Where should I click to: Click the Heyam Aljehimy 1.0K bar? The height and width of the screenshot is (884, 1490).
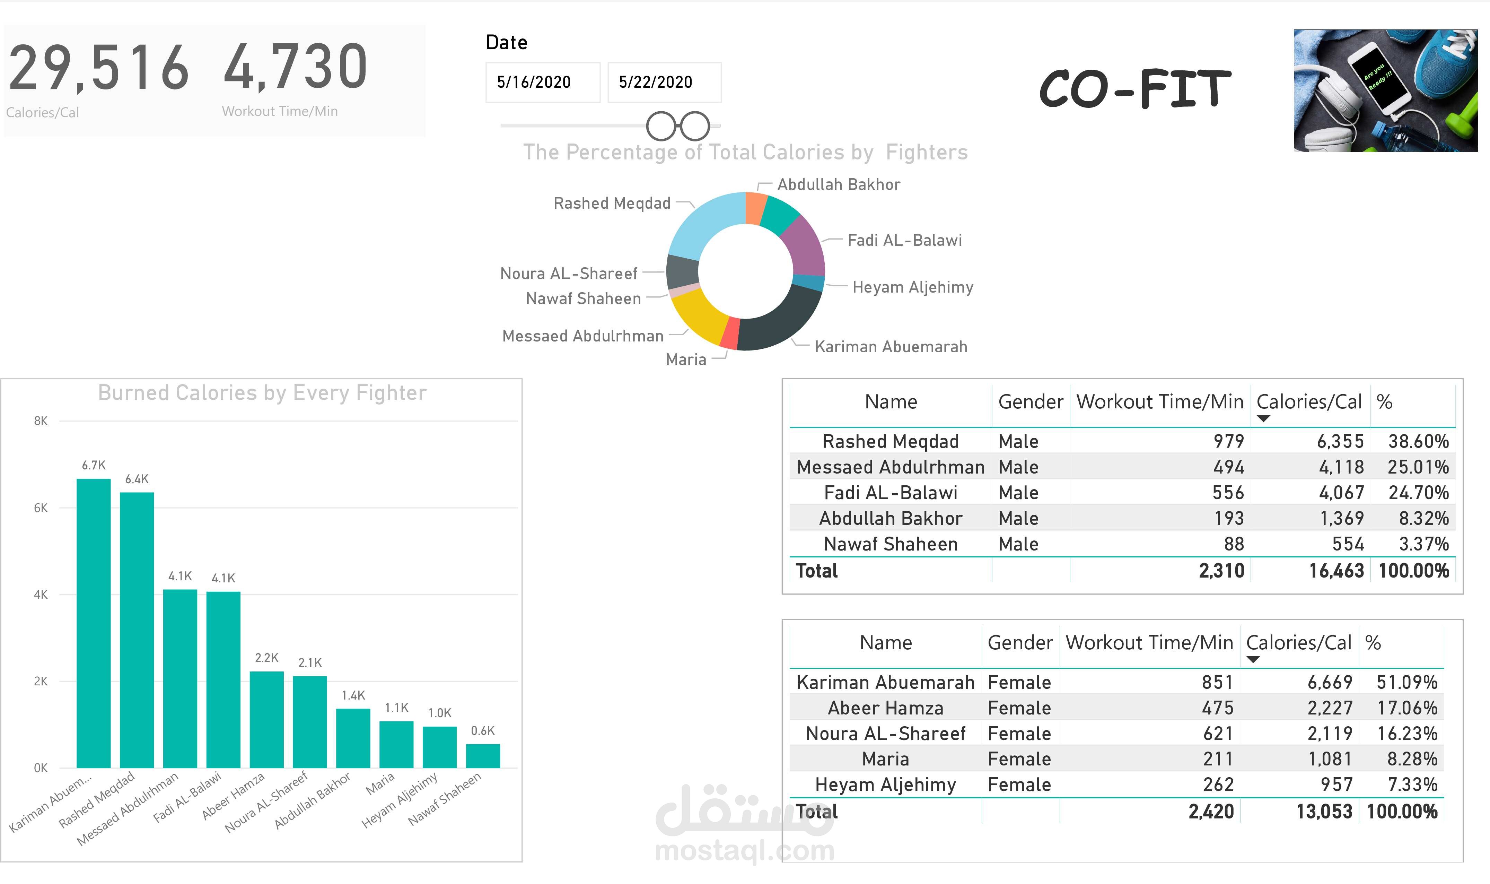click(440, 747)
